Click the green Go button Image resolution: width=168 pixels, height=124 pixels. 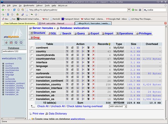(135, 10)
